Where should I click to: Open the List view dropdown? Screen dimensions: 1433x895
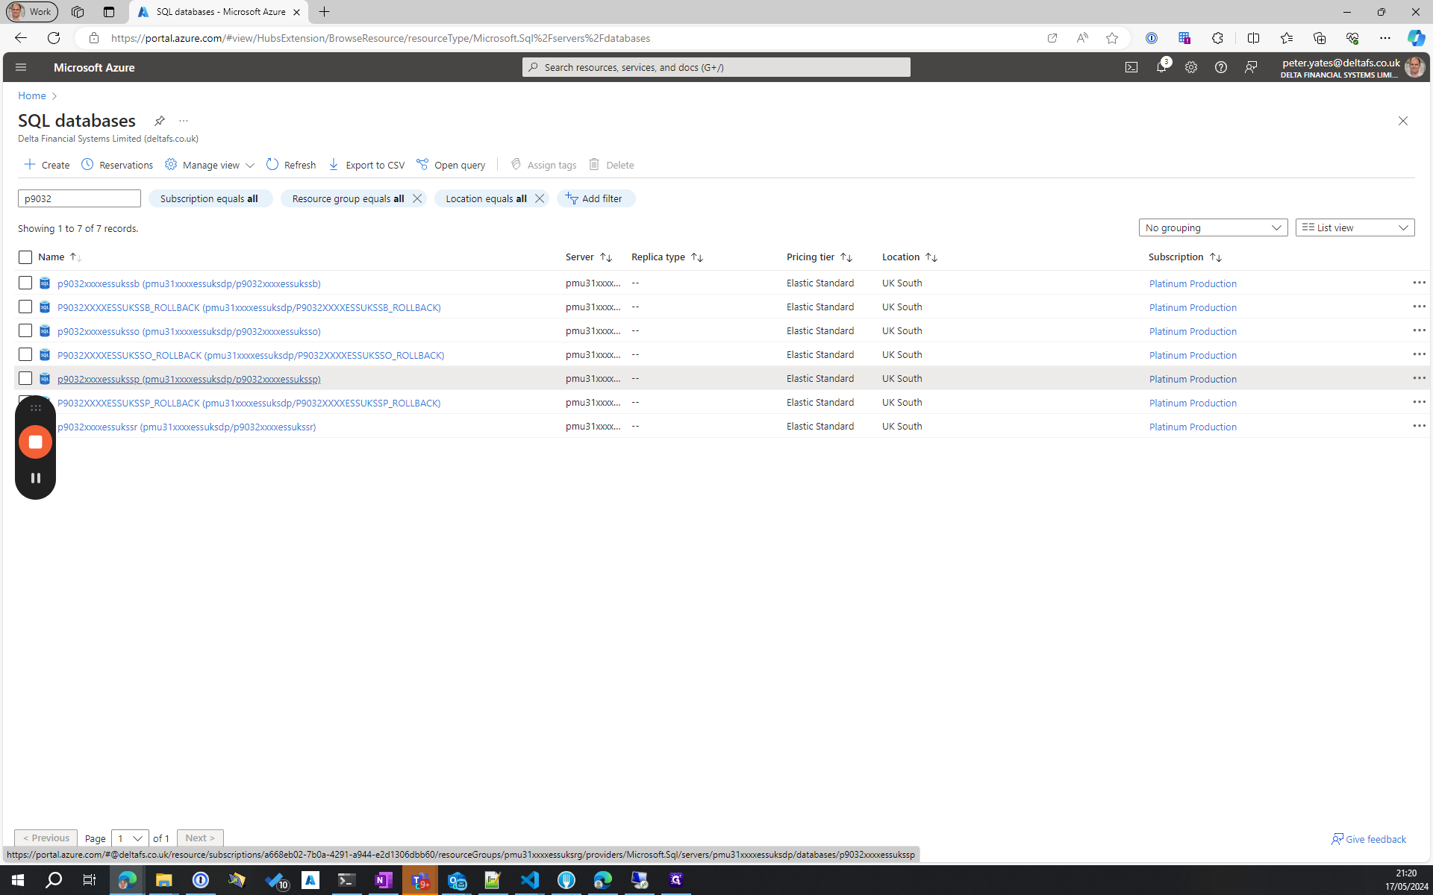click(x=1355, y=227)
